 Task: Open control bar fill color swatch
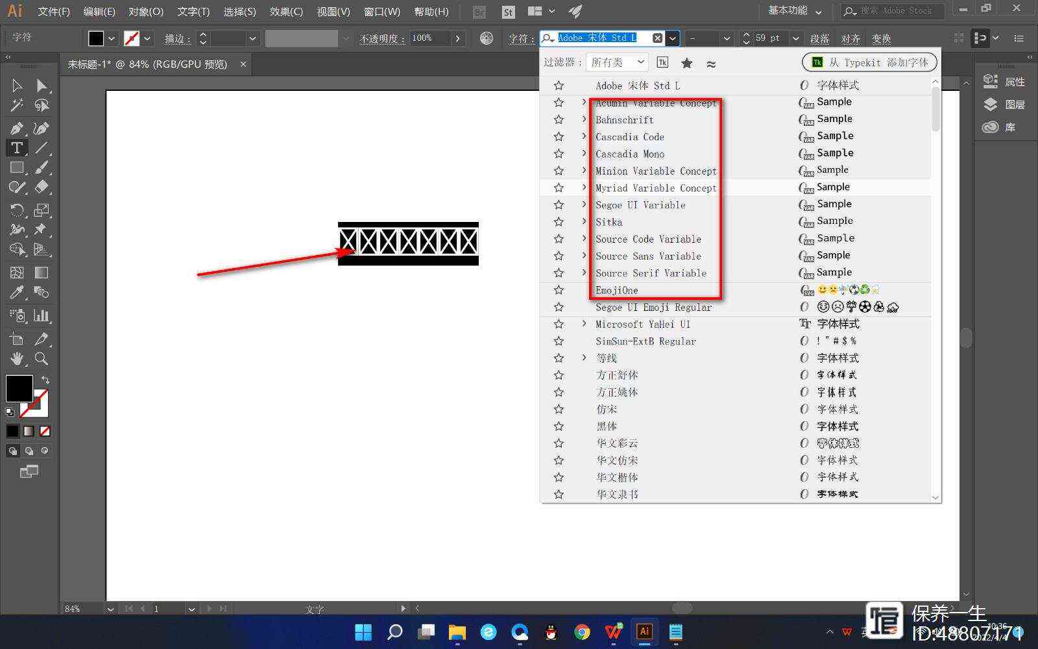(96, 38)
